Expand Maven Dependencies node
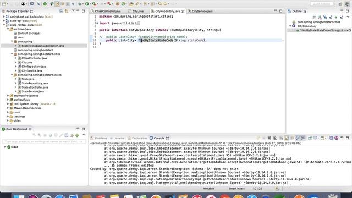This screenshot has width=352, height=198. coord(8,108)
